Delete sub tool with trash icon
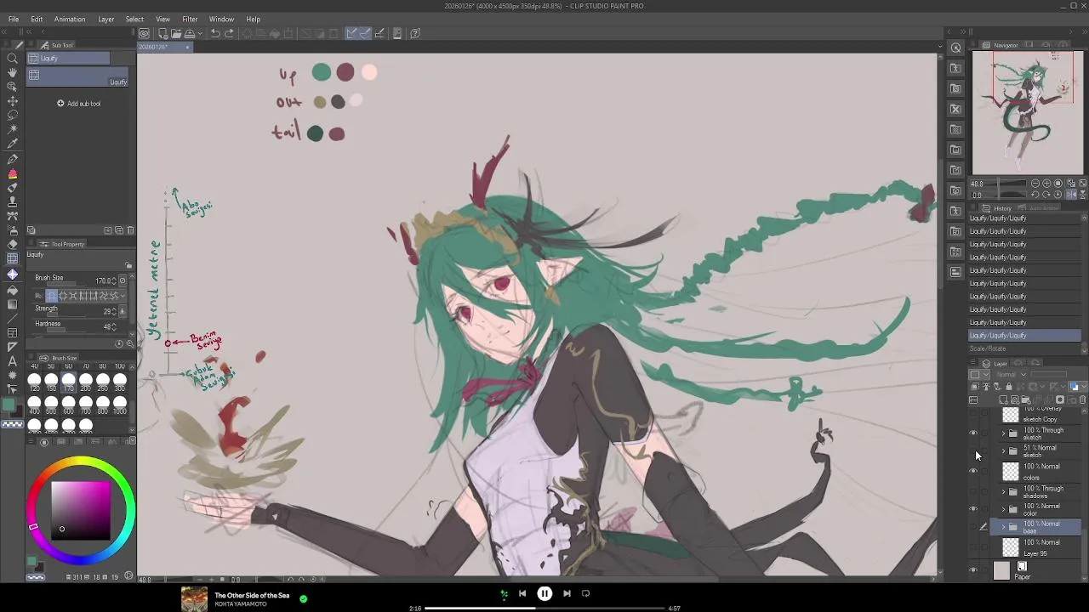 click(130, 230)
